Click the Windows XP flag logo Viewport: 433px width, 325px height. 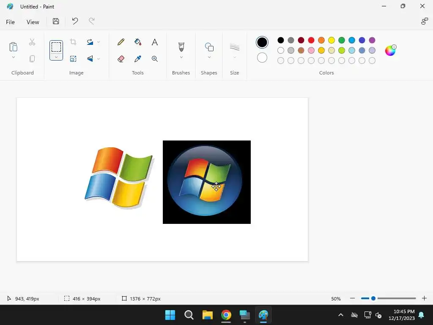119,177
